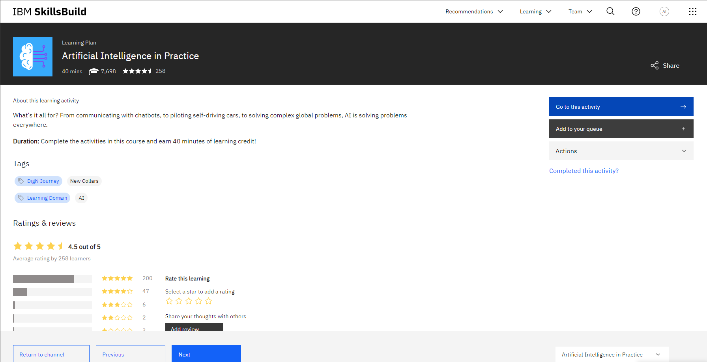Open the AI user profile avatar
Image resolution: width=707 pixels, height=362 pixels.
664,11
